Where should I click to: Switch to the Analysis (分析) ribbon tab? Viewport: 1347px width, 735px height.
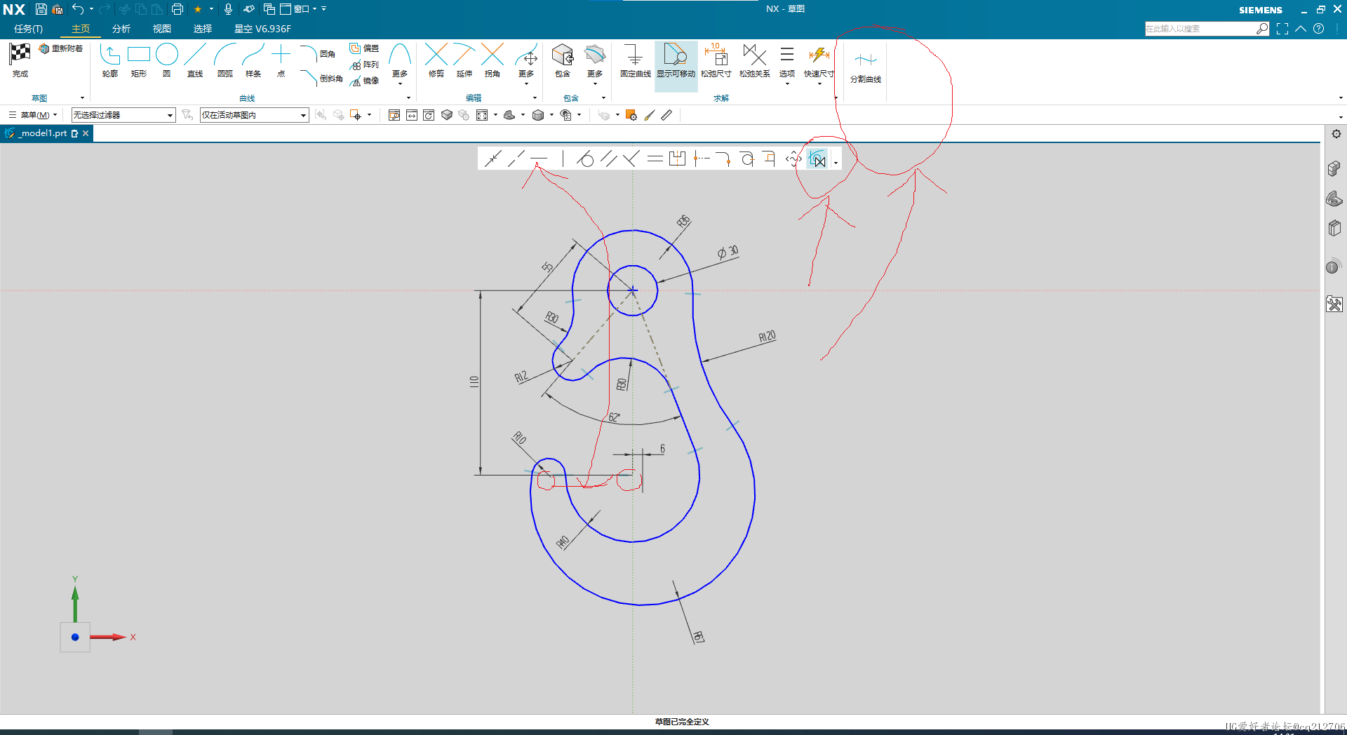tap(121, 29)
